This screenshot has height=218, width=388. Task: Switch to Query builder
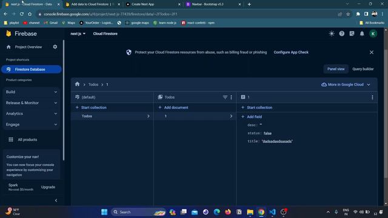[x=363, y=69]
